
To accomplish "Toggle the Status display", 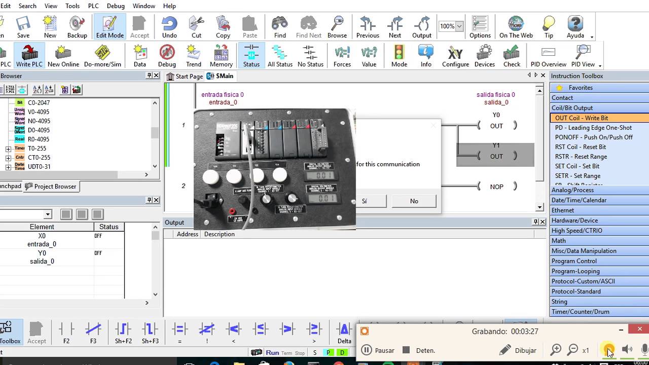I will click(x=251, y=56).
